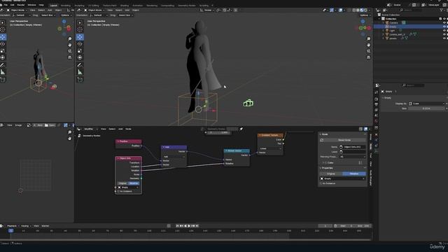Expand the Camera item in outliner
This screenshot has width=448, height=252.
coord(384,22)
